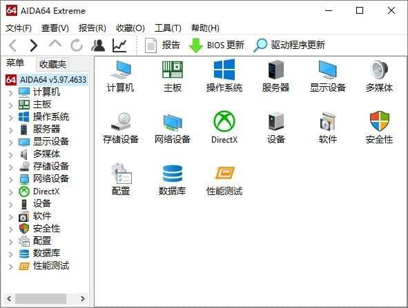Expand the 操作系统 tree node chevron
The width and height of the screenshot is (408, 308).
coord(11,118)
